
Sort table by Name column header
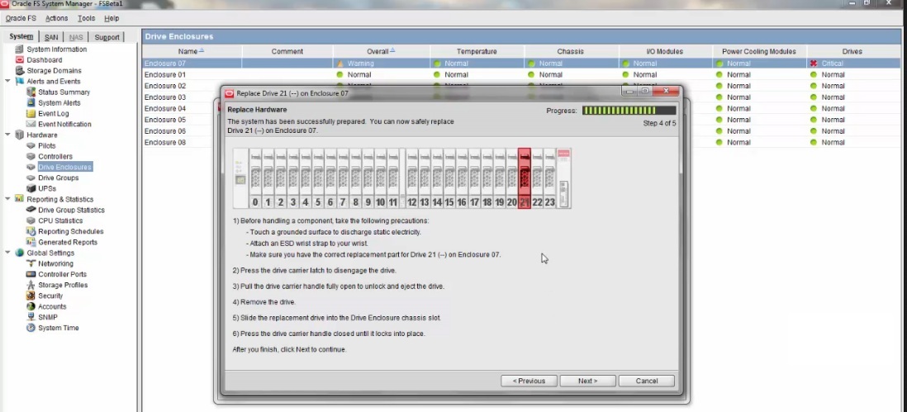coord(192,51)
